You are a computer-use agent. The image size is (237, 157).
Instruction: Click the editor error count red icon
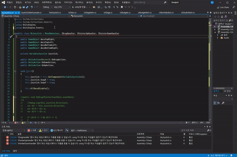point(15,123)
